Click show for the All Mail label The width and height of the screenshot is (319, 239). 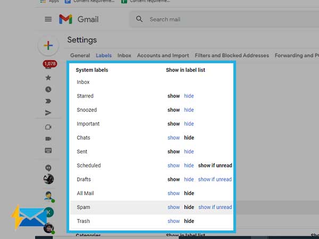click(x=173, y=193)
